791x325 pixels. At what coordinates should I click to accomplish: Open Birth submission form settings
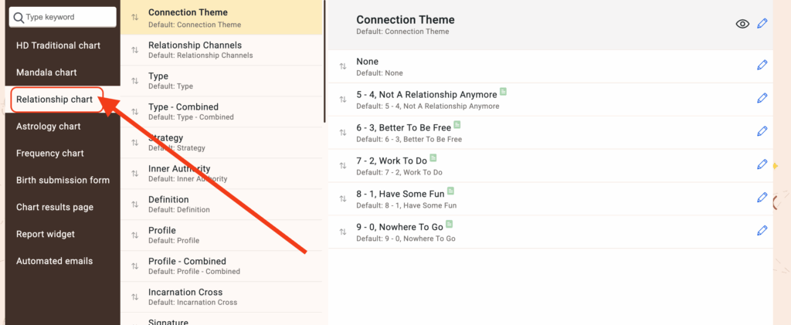(x=63, y=180)
